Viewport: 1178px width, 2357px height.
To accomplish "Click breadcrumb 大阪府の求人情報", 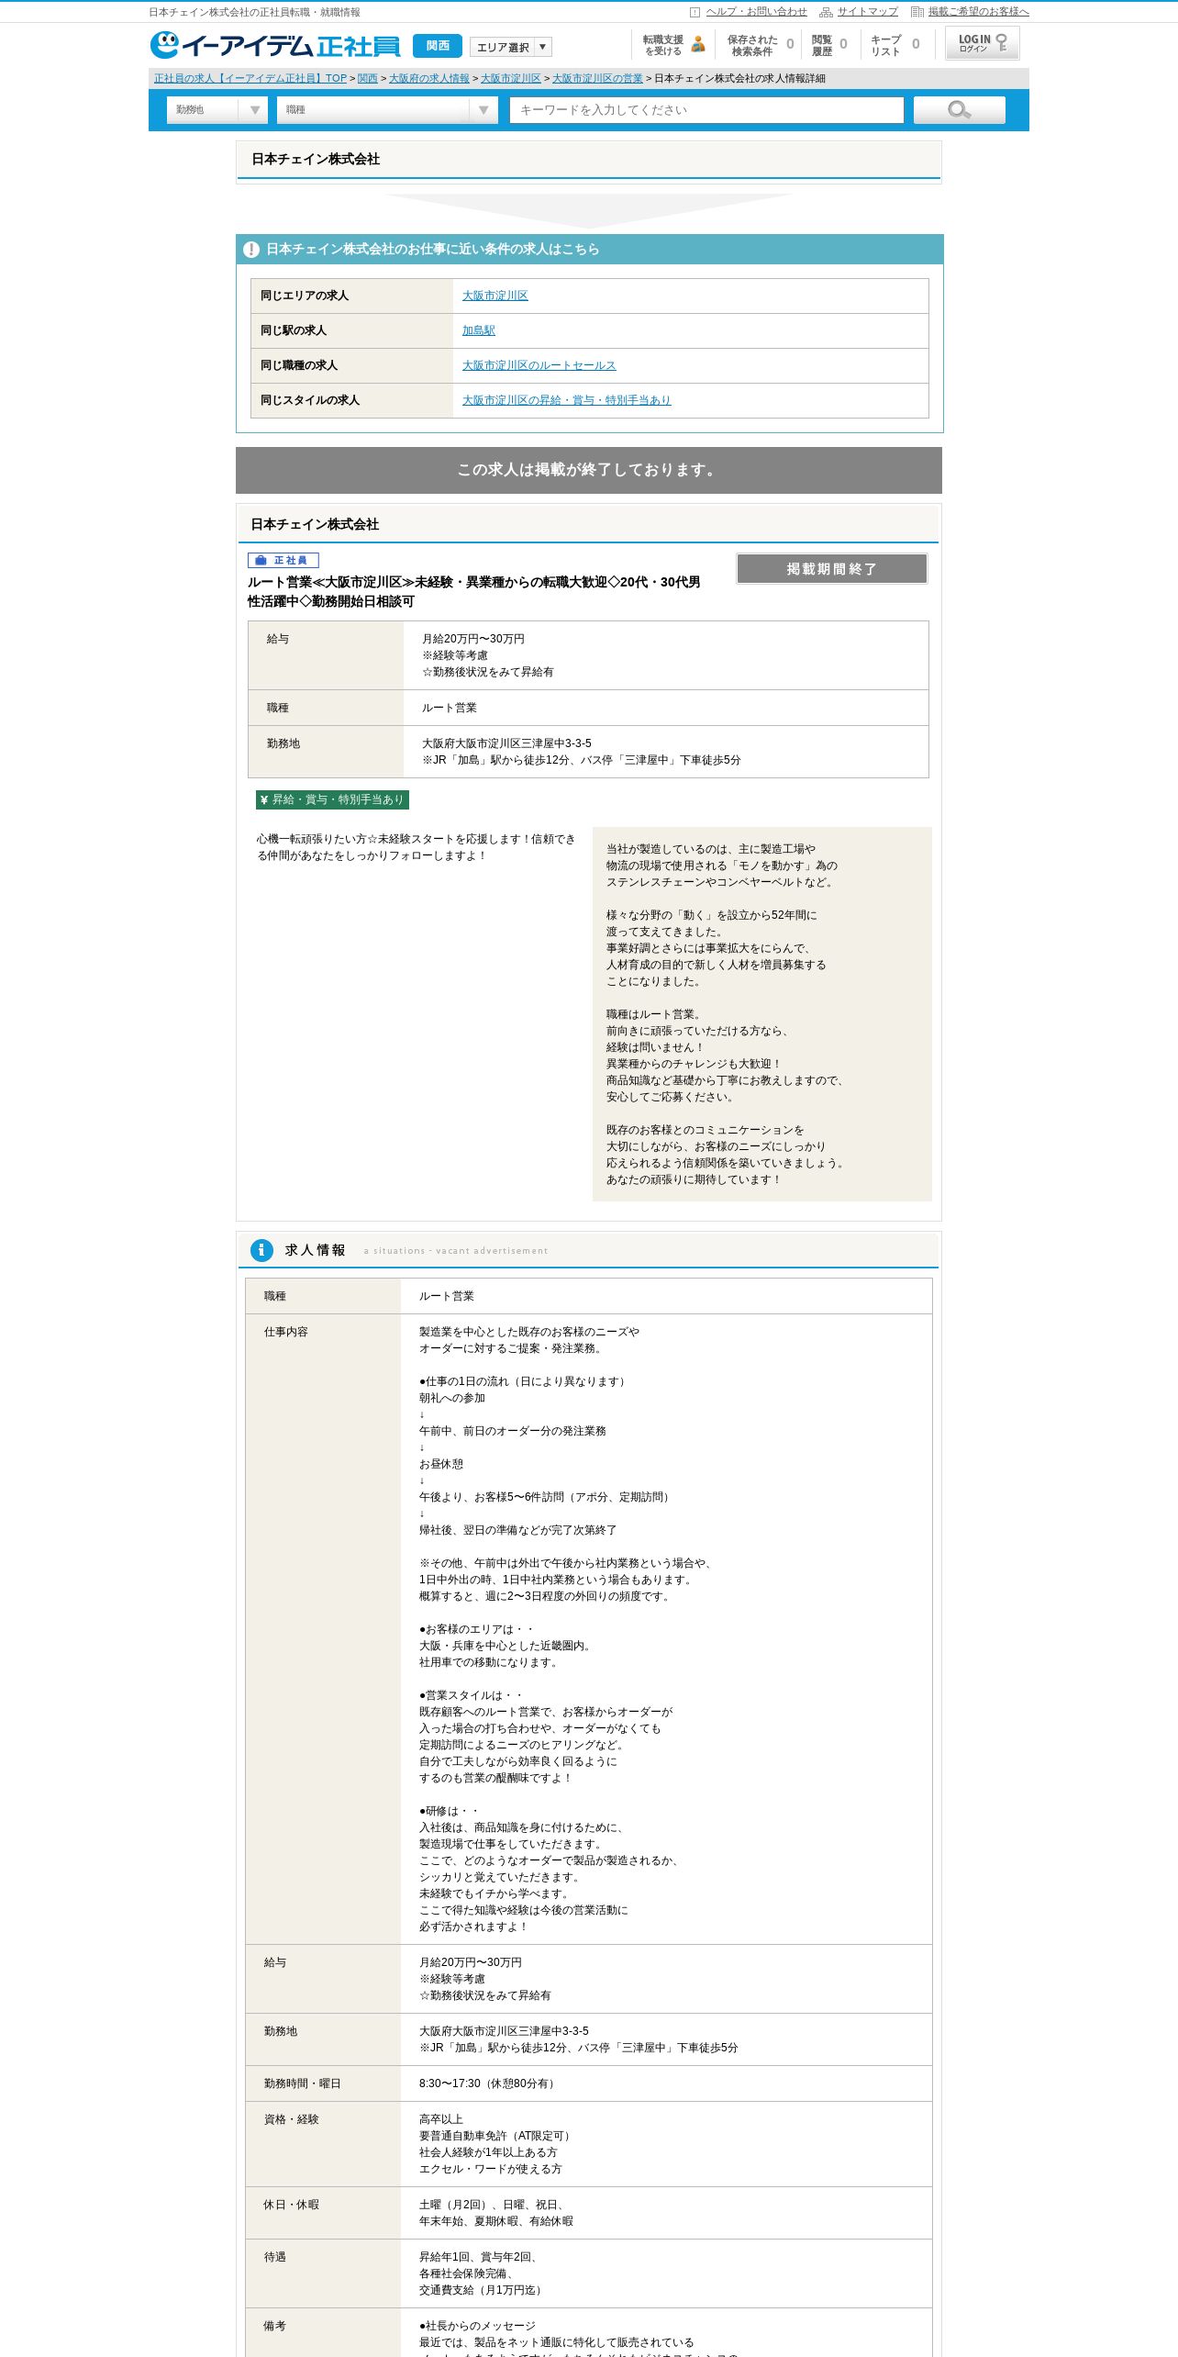I will point(428,79).
